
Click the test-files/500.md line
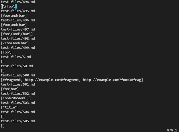(18, 75)
